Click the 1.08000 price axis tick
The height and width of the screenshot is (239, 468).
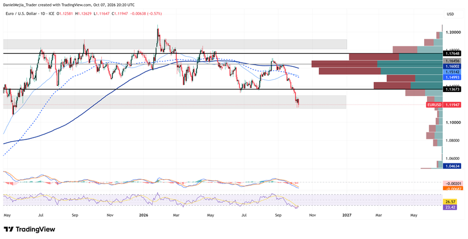tap(452, 141)
